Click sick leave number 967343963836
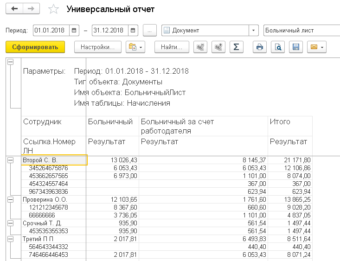The image size is (340, 261). pyautogui.click(x=48, y=191)
